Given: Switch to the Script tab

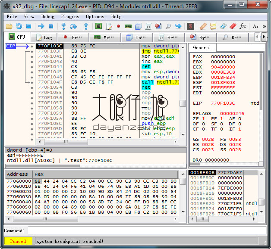Looking at the screenshot, I should click(x=168, y=37).
